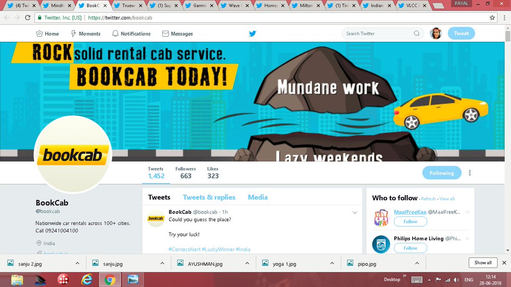Image resolution: width=511 pixels, height=287 pixels.
Task: Open the #ContestAlert hashtag
Action: coord(184,249)
